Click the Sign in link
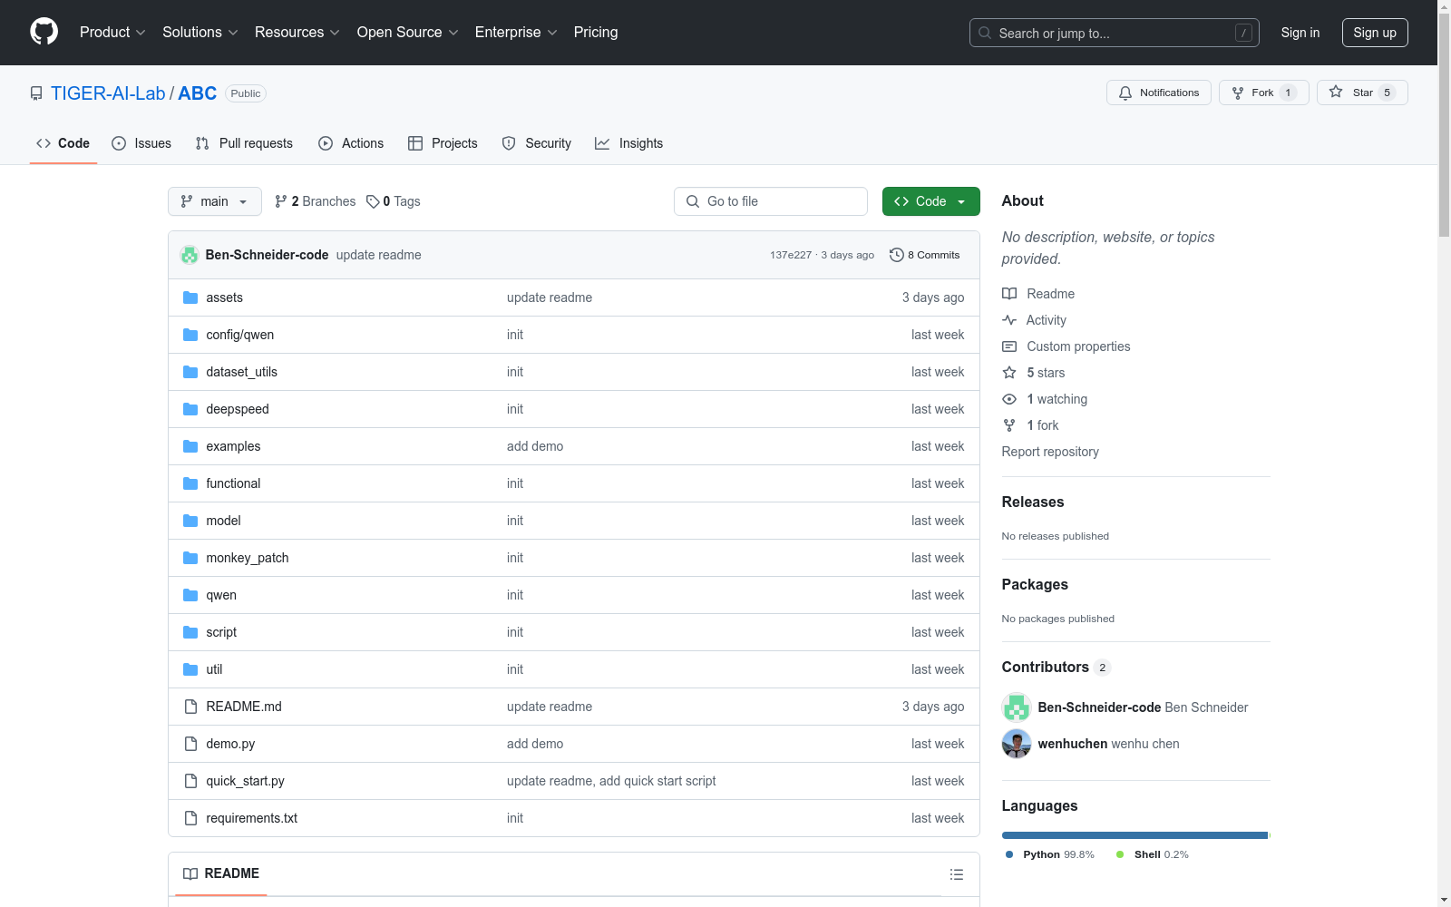The height and width of the screenshot is (907, 1451). (x=1300, y=33)
